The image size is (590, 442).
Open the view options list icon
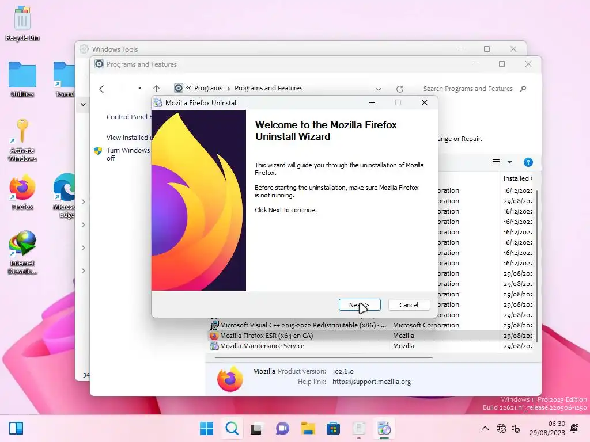tap(496, 162)
